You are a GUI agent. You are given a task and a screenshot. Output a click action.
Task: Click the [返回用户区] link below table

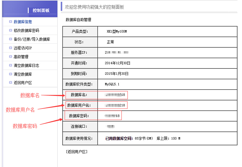click(x=77, y=152)
